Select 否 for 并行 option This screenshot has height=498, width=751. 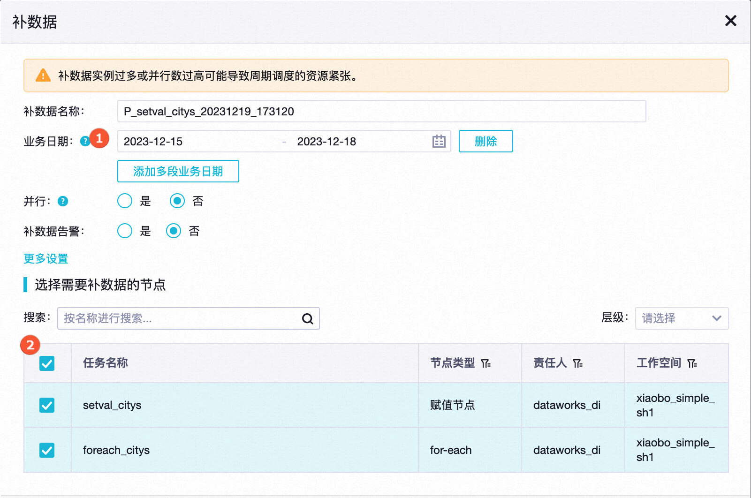tap(177, 201)
